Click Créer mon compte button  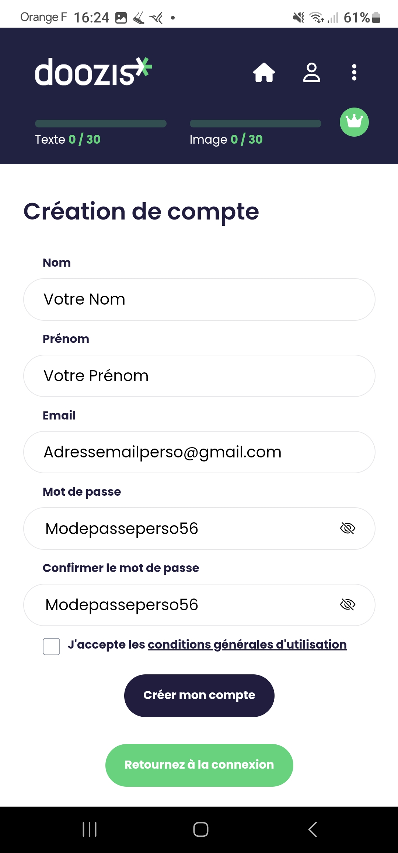pyautogui.click(x=199, y=695)
